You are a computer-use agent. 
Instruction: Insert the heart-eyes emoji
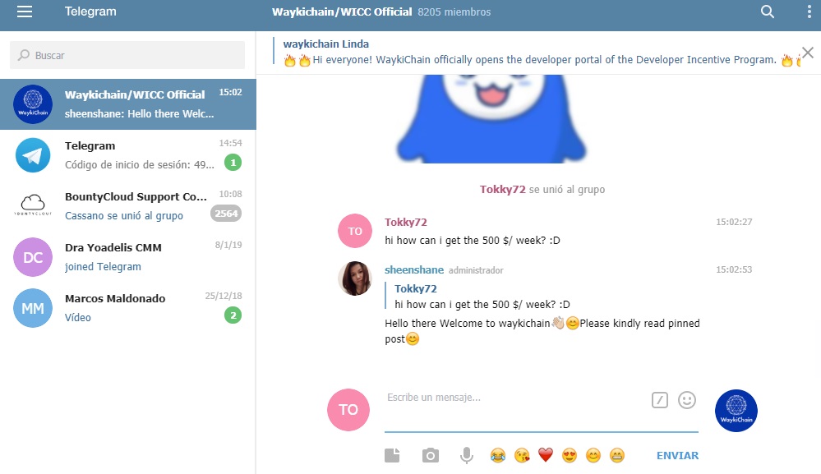point(570,455)
